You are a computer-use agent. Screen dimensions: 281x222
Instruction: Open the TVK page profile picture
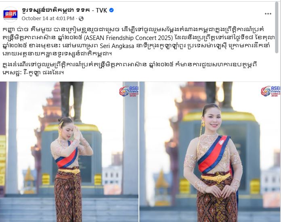pos(10,14)
